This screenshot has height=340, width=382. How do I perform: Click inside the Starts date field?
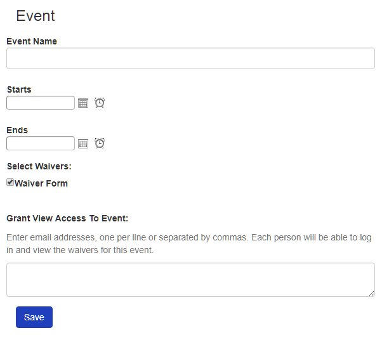pyautogui.click(x=41, y=103)
